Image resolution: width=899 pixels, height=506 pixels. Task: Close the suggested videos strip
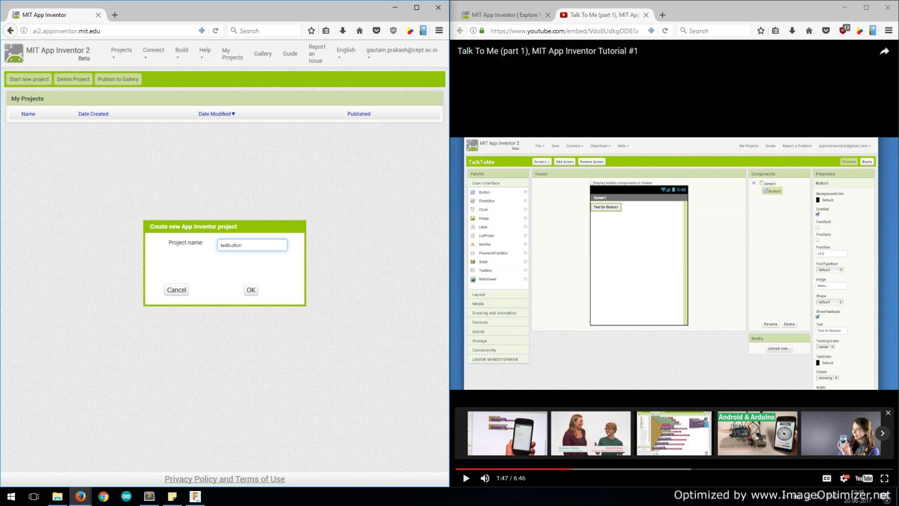coord(888,413)
